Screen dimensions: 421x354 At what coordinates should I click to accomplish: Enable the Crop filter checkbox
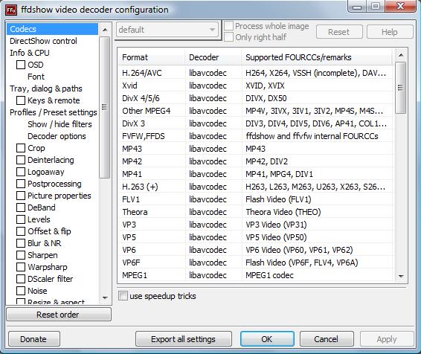click(21, 148)
